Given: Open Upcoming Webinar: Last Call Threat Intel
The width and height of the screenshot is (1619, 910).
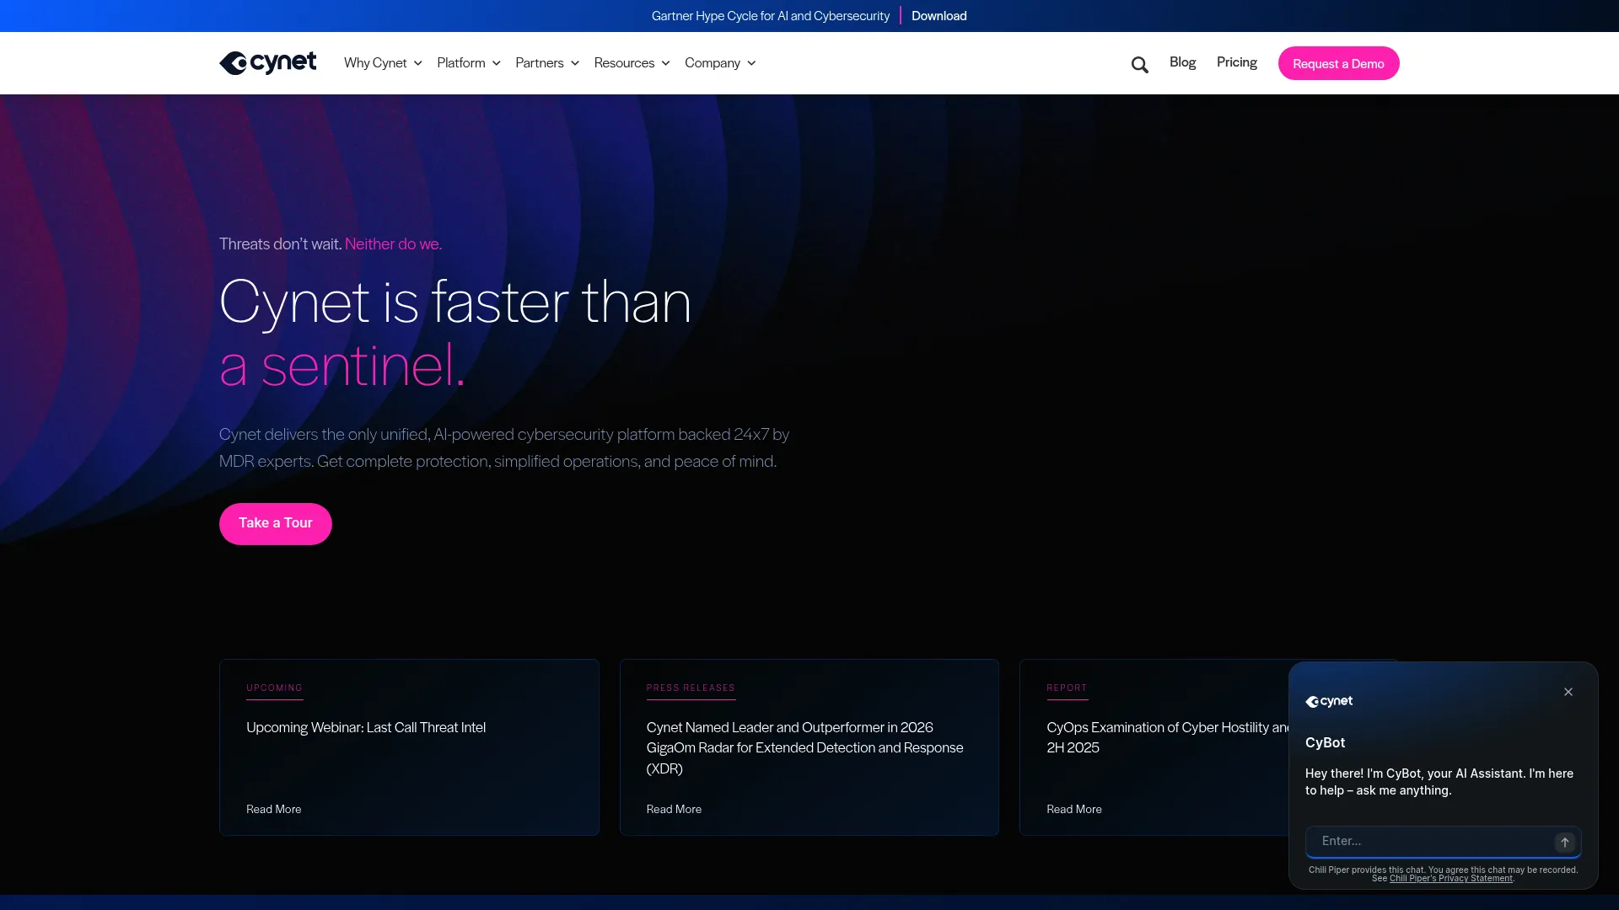Looking at the screenshot, I should click(366, 727).
